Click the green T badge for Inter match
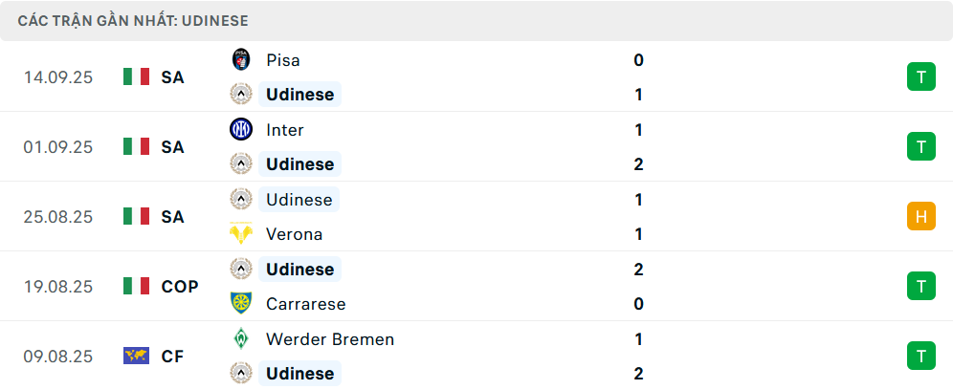The height and width of the screenshot is (390, 953). pyautogui.click(x=920, y=147)
